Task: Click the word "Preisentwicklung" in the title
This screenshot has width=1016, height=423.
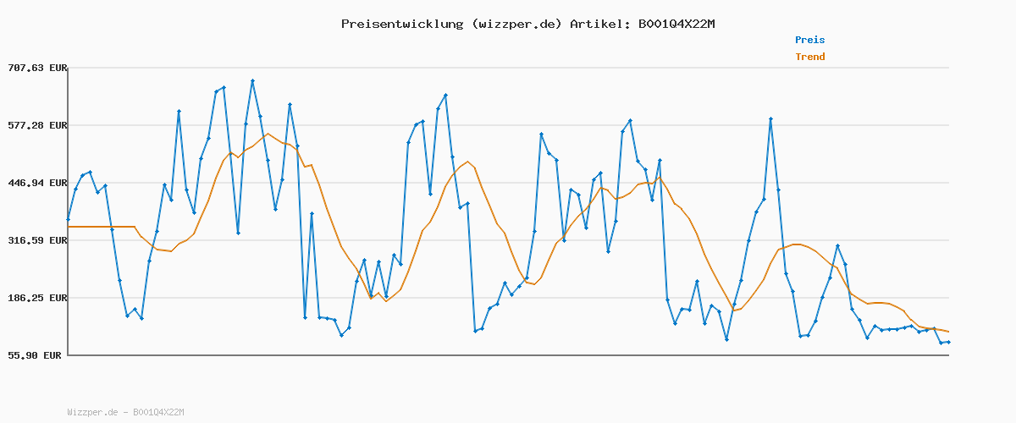Action: 401,24
